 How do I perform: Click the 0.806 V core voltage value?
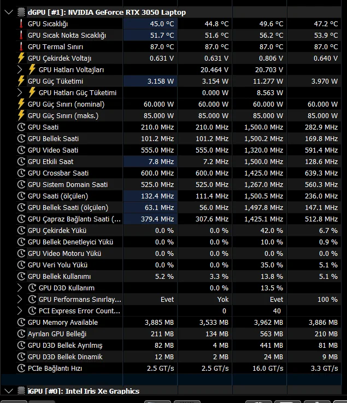pyautogui.click(x=271, y=58)
